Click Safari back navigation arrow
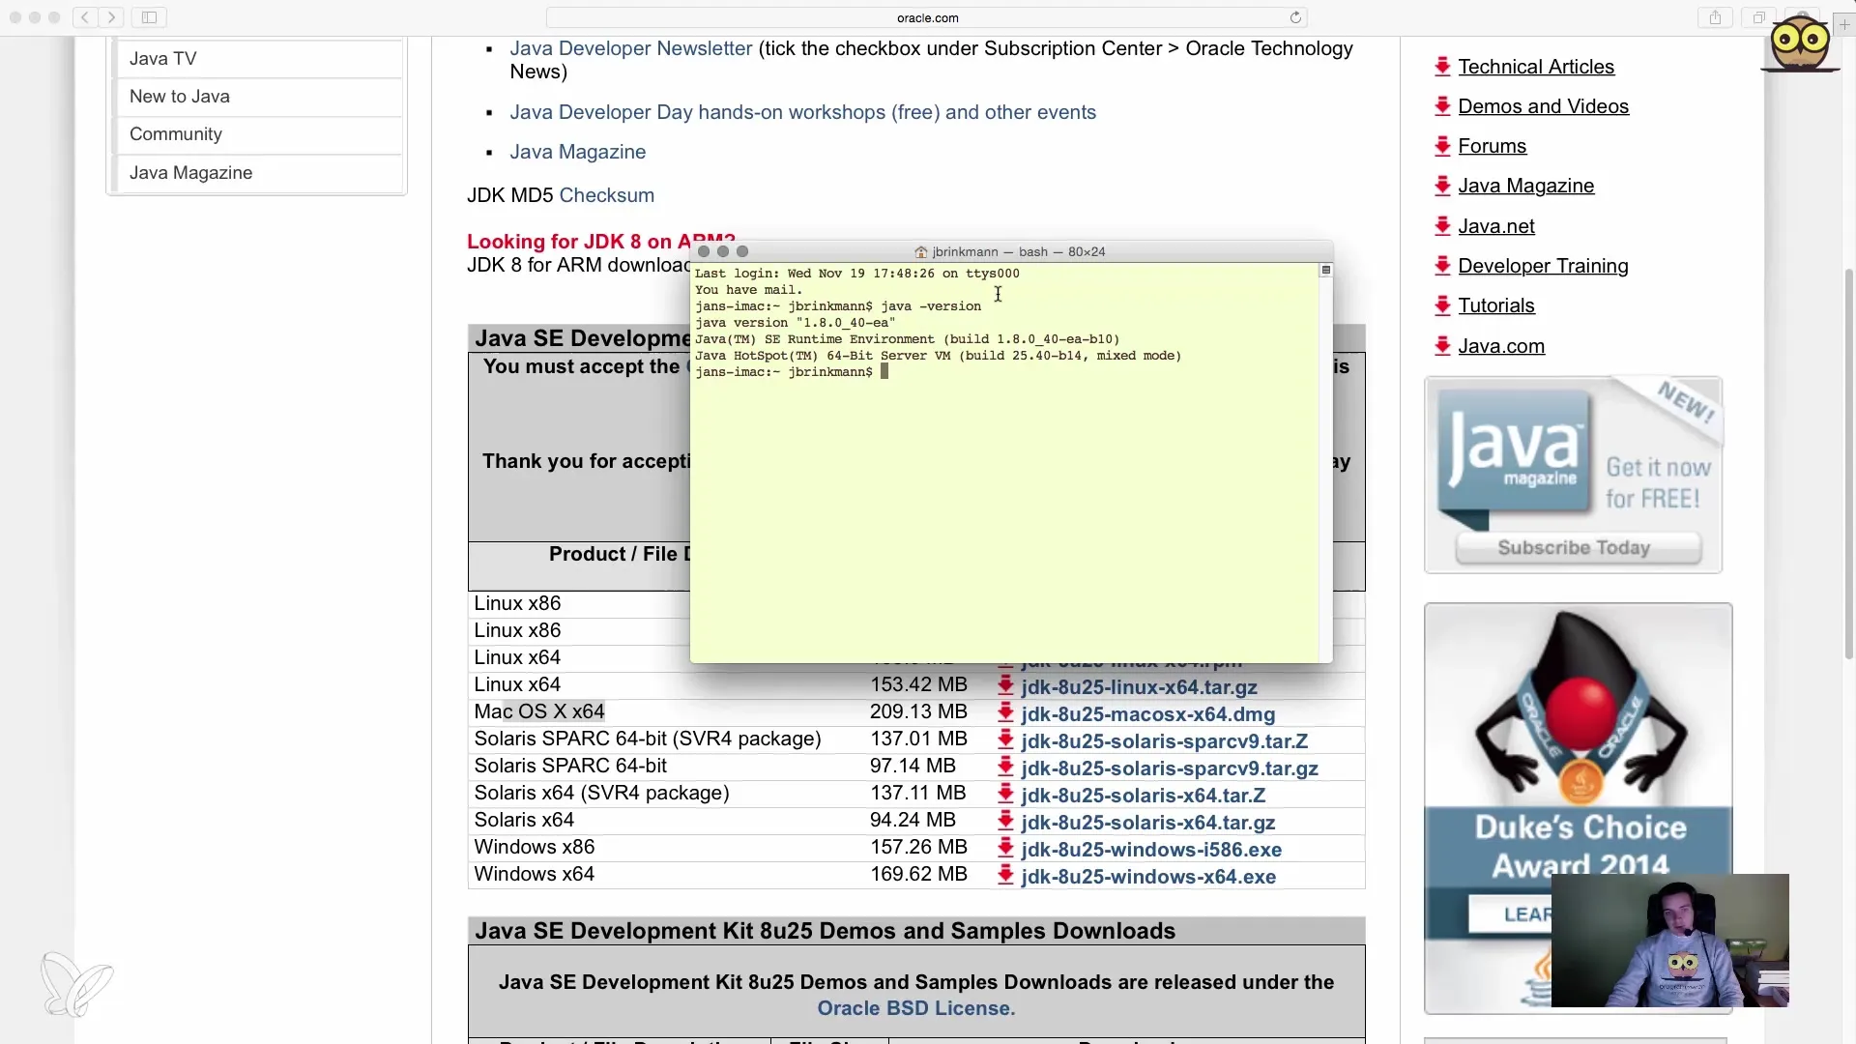 pyautogui.click(x=85, y=17)
